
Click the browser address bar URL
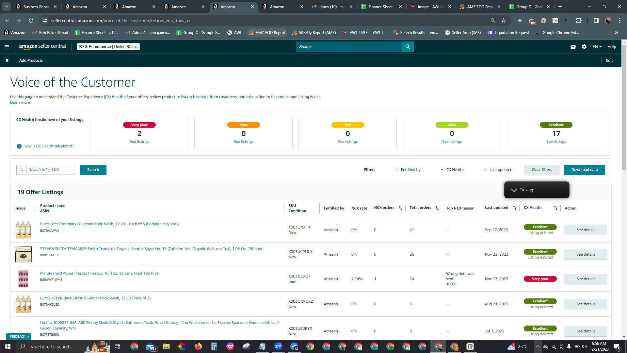coord(121,21)
